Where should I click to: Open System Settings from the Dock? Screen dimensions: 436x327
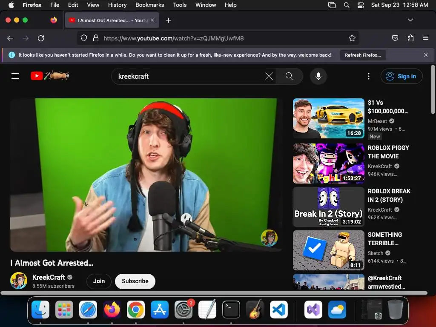(x=184, y=309)
